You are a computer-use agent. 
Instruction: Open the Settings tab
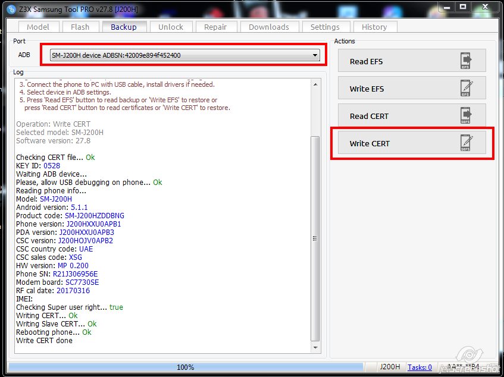point(325,27)
